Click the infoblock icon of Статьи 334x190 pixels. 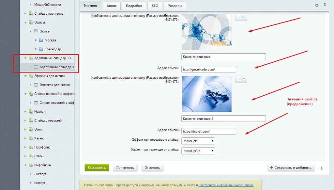pyautogui.click(x=31, y=156)
